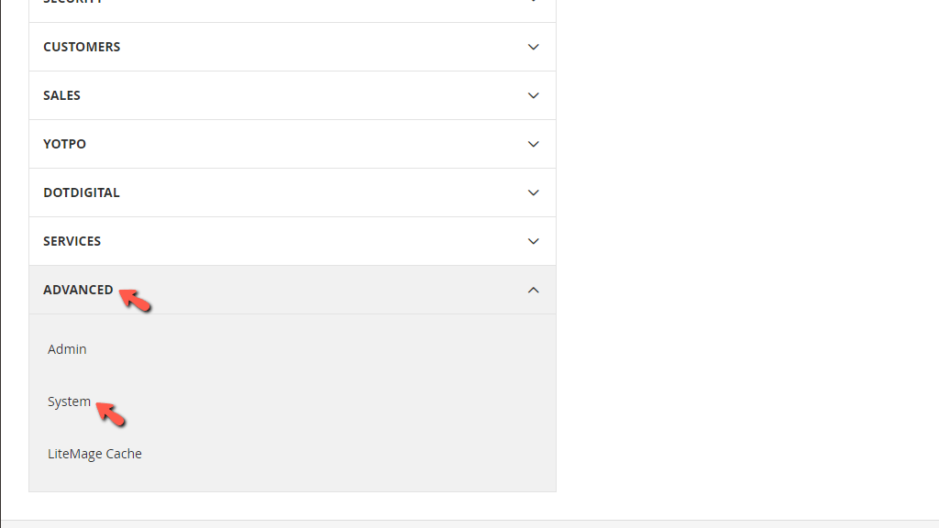This screenshot has height=528, width=939.
Task: Expand the DOTDIGITAL configuration section
Action: click(533, 192)
